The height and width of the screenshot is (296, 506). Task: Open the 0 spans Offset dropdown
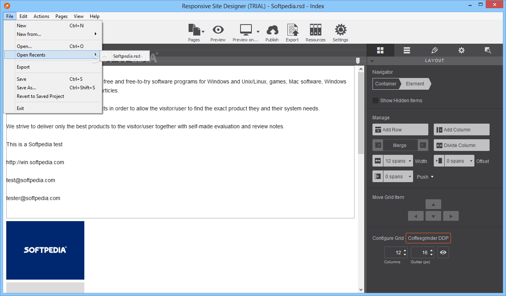tap(459, 161)
